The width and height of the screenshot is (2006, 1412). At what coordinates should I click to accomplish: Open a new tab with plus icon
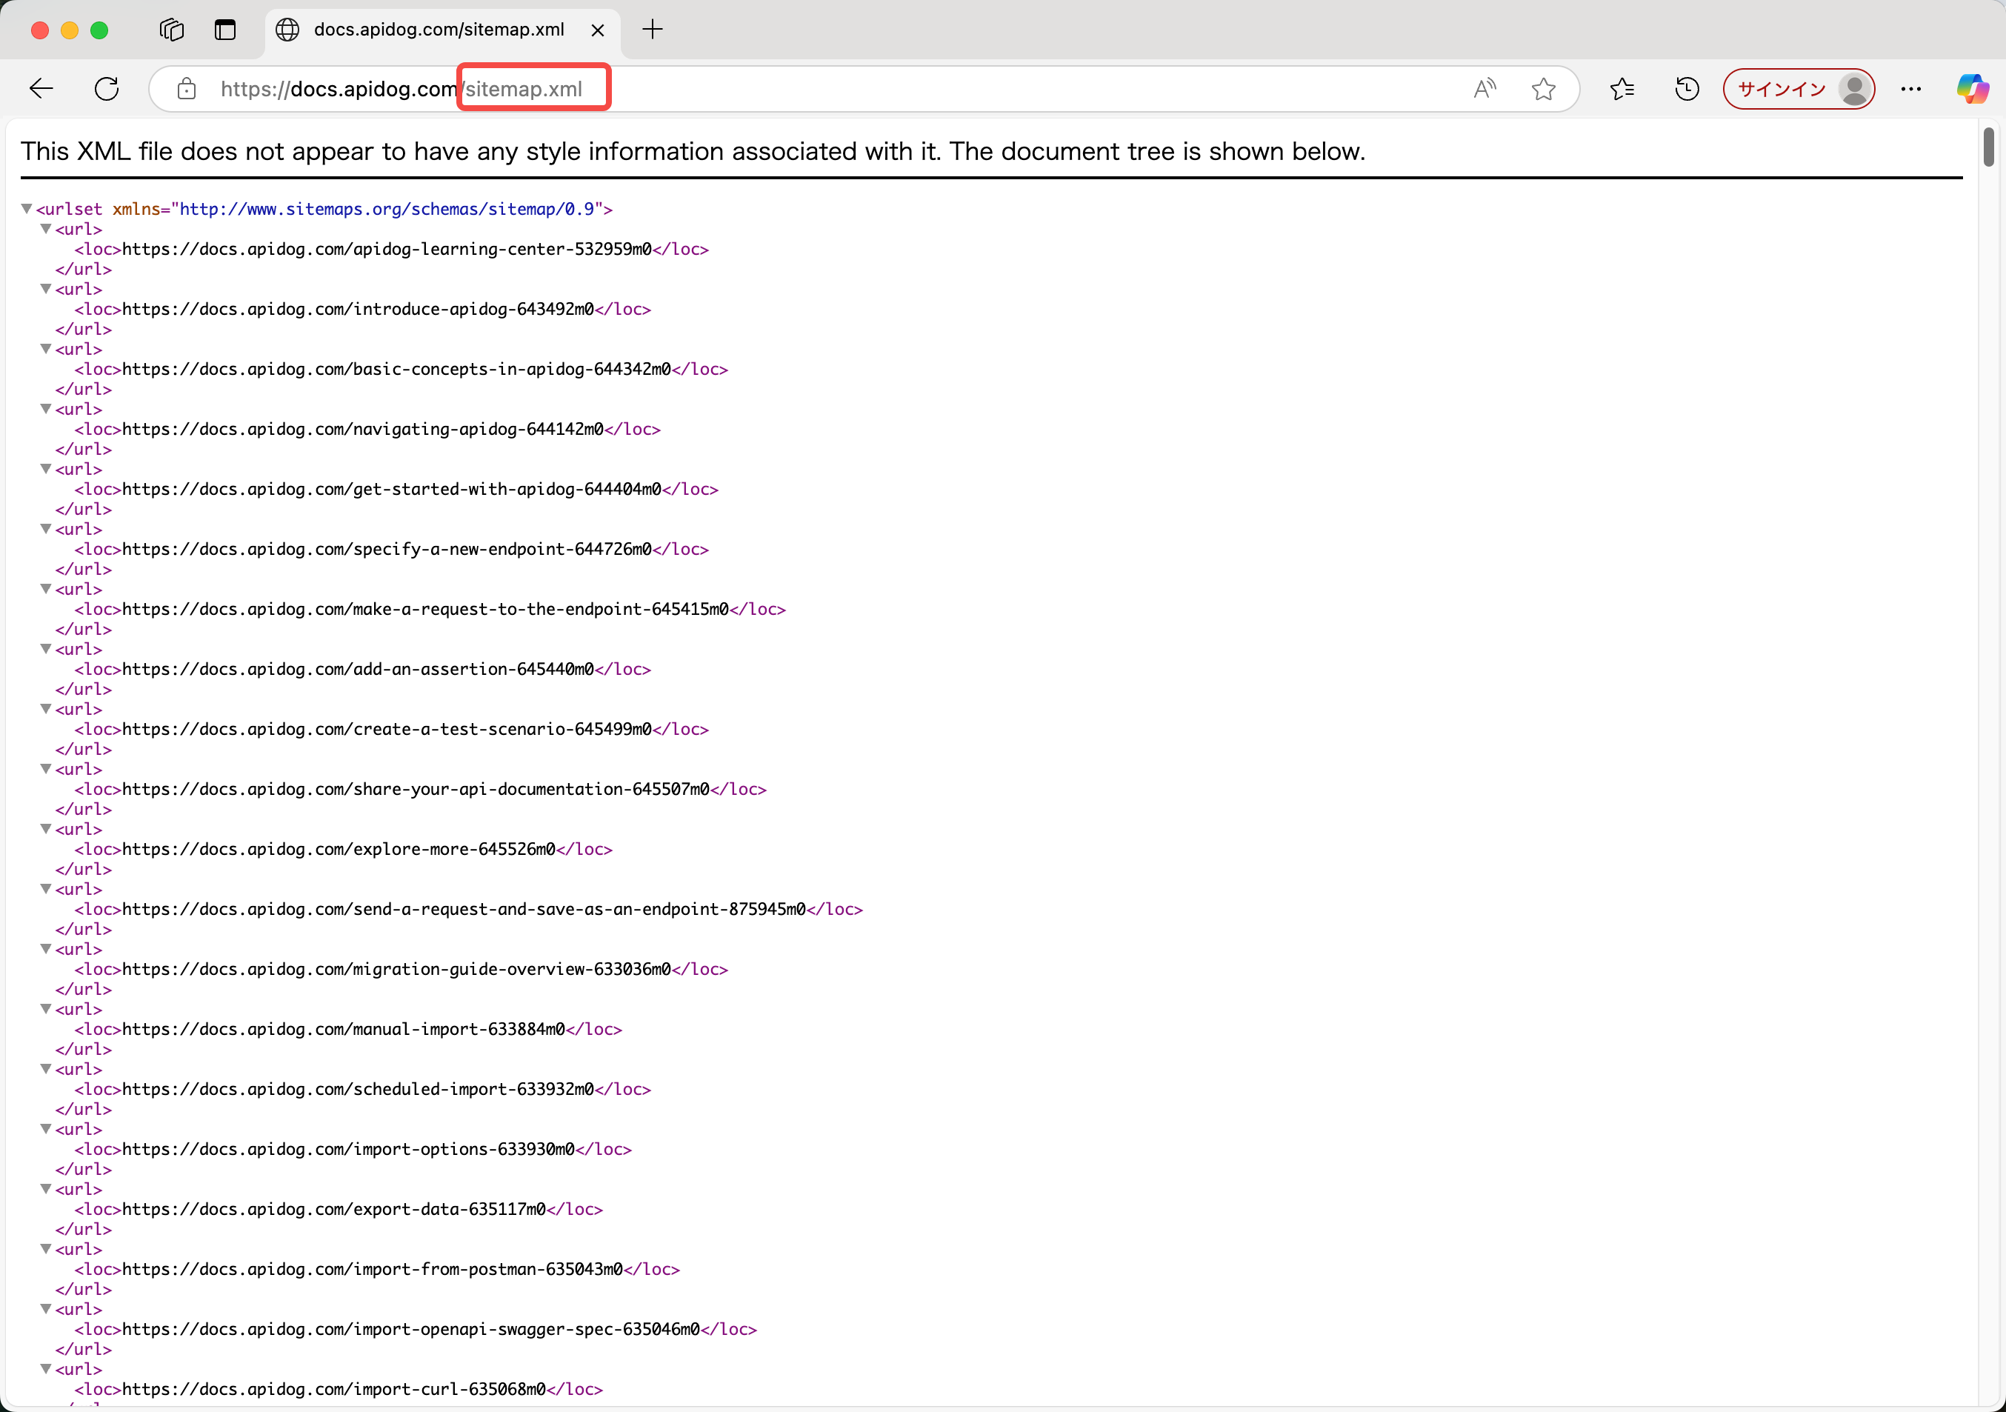tap(652, 30)
